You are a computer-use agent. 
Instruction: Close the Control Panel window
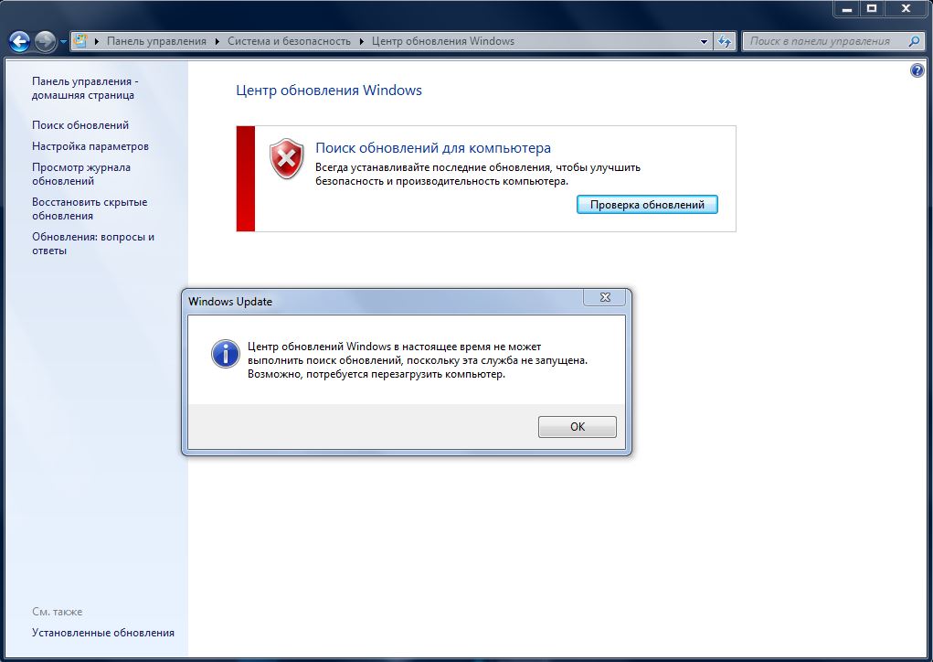[x=906, y=8]
